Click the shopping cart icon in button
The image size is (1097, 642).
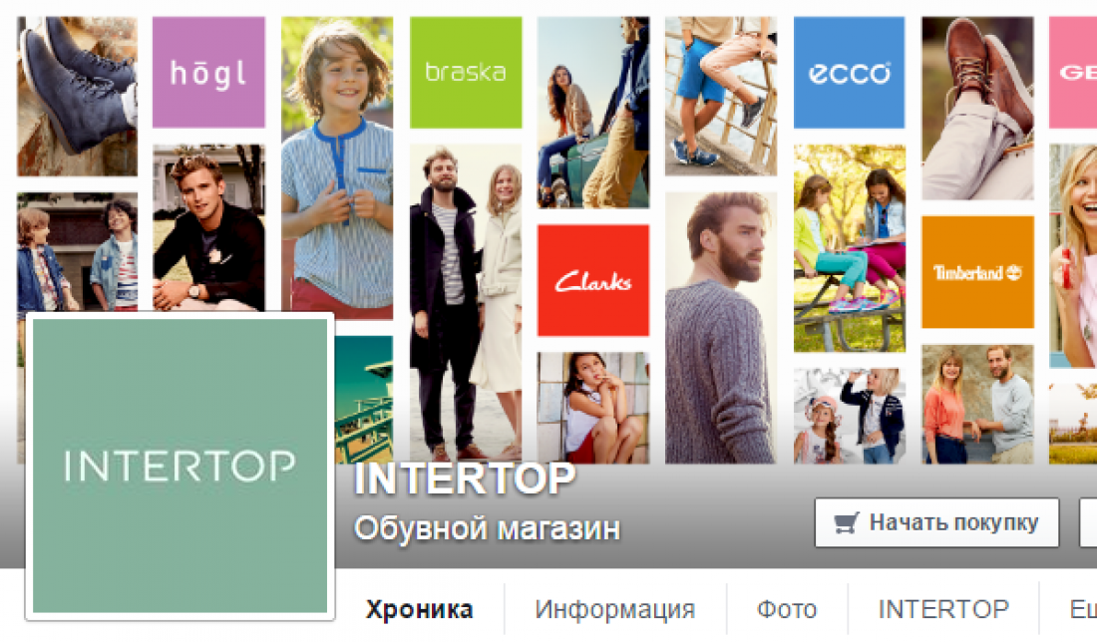[846, 522]
